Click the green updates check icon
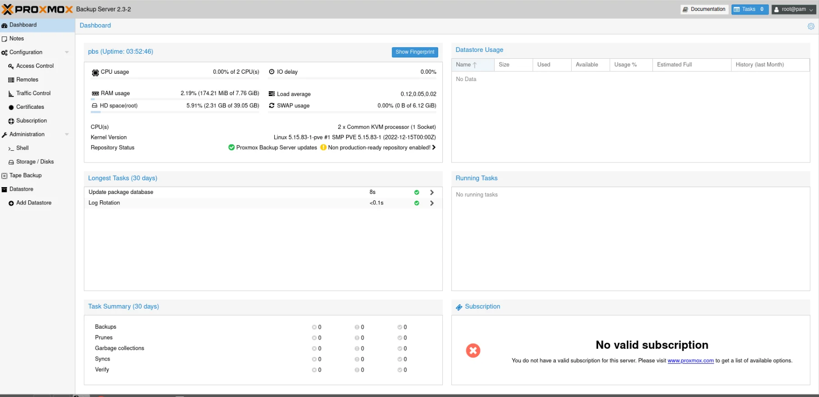Screen dimensions: 819x397 point(231,148)
